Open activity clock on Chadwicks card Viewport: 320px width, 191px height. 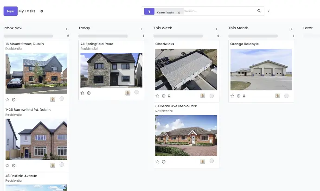[x=164, y=96]
